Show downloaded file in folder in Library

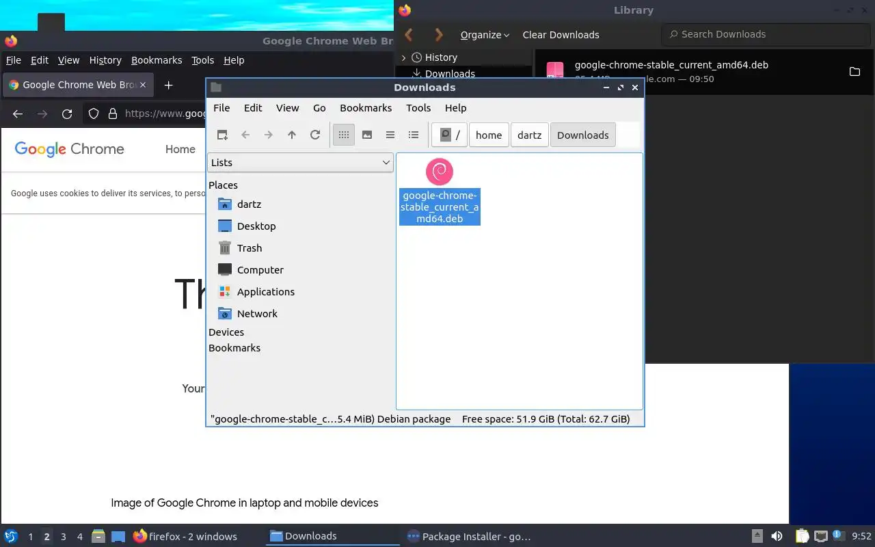(x=854, y=72)
